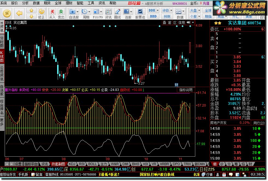The image size is (268, 181).
Task: Click the up arrow toolbar icon
Action: (x=31, y=11)
